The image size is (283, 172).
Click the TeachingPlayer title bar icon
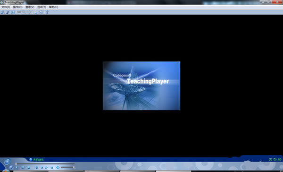pyautogui.click(x=2, y=2)
